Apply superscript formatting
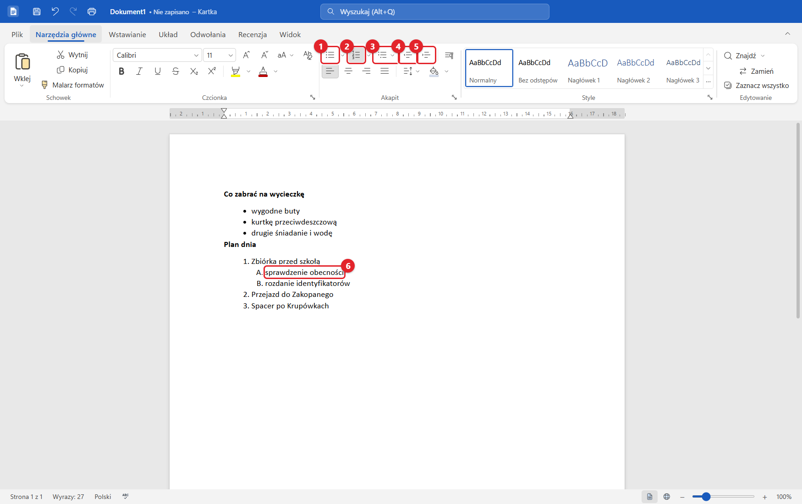The height and width of the screenshot is (504, 802). tap(212, 71)
